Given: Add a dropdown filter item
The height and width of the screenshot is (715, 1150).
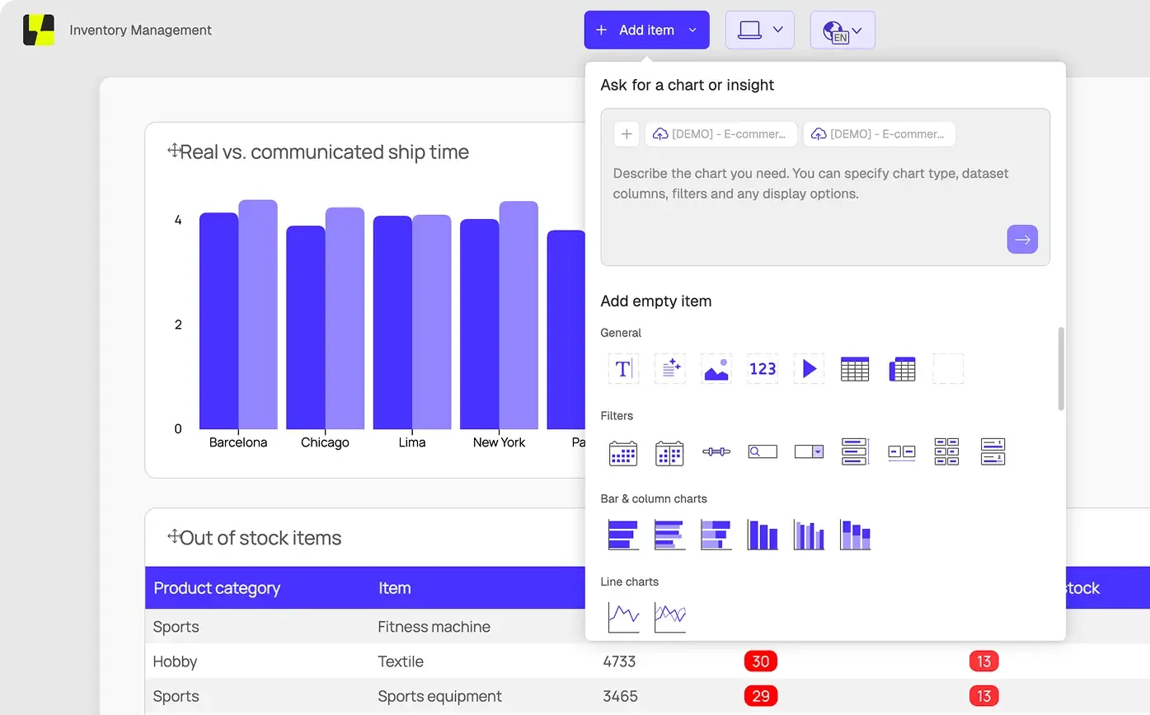Looking at the screenshot, I should [x=809, y=451].
